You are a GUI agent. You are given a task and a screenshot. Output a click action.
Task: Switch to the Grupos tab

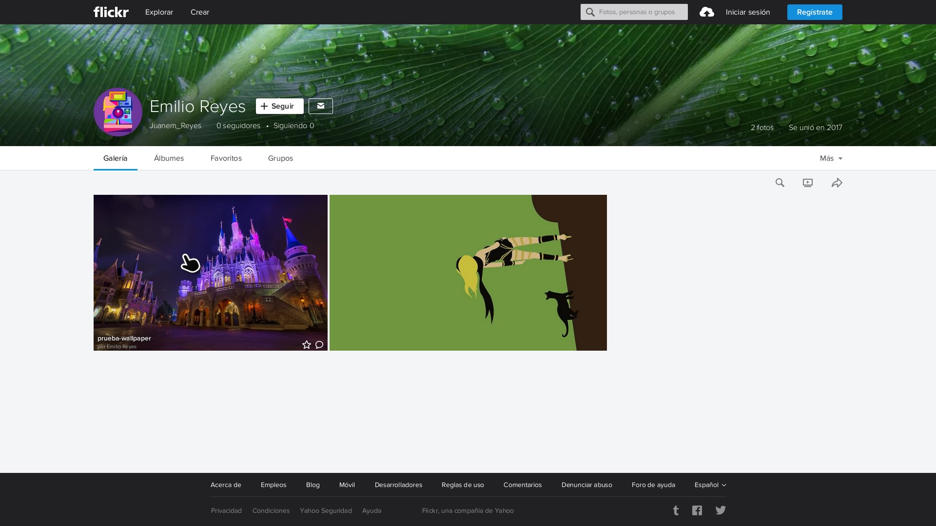pyautogui.click(x=280, y=158)
